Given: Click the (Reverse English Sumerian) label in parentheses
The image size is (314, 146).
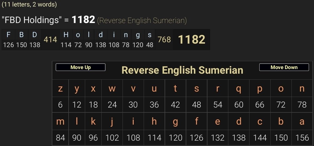Looking at the screenshot, I should click(x=142, y=20).
